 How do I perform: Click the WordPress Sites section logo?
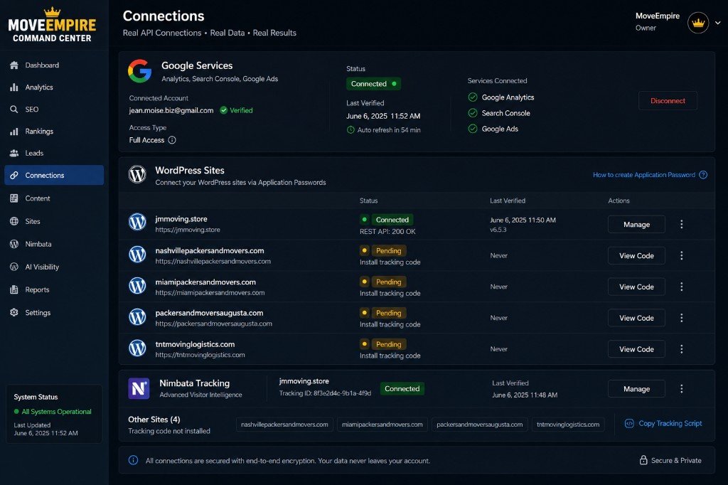click(137, 174)
